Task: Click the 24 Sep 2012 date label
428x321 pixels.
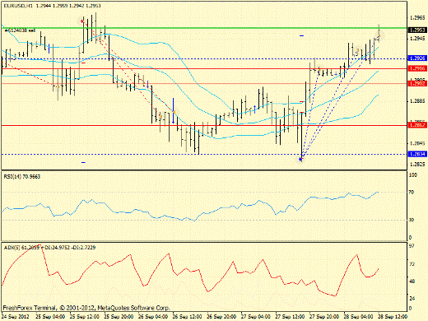Action: pos(16,316)
